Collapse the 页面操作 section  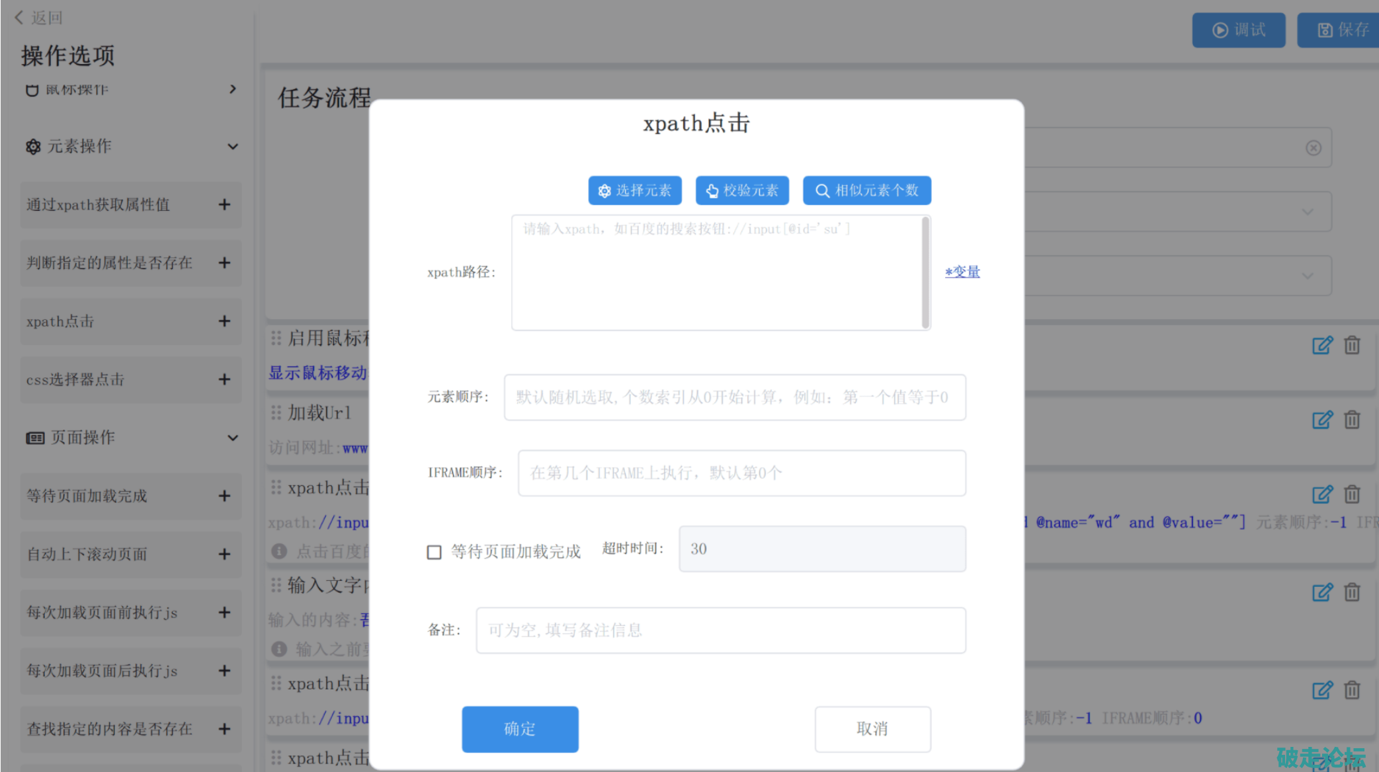pyautogui.click(x=233, y=438)
